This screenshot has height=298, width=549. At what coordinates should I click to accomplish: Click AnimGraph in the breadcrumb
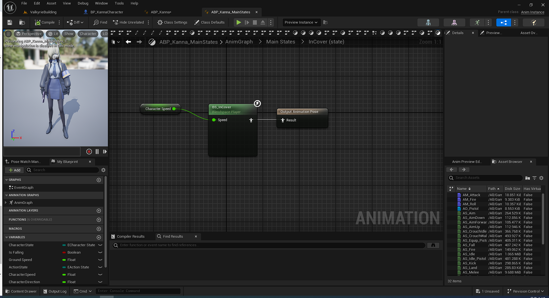239,42
